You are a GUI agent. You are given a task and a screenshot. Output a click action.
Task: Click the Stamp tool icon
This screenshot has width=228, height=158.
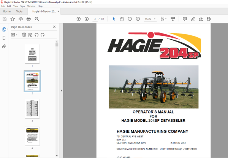pyautogui.click(x=209, y=19)
